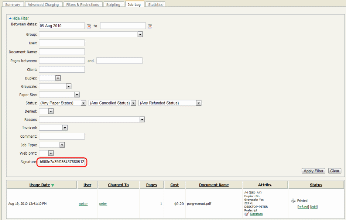Image resolution: width=346 pixels, height=220 pixels.
Task: Click the Signature field containing b608c7a39f
Action: pyautogui.click(x=62, y=162)
